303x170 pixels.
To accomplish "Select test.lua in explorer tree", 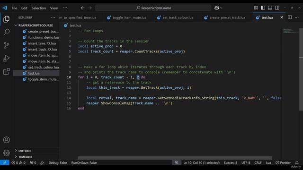I will (34, 73).
